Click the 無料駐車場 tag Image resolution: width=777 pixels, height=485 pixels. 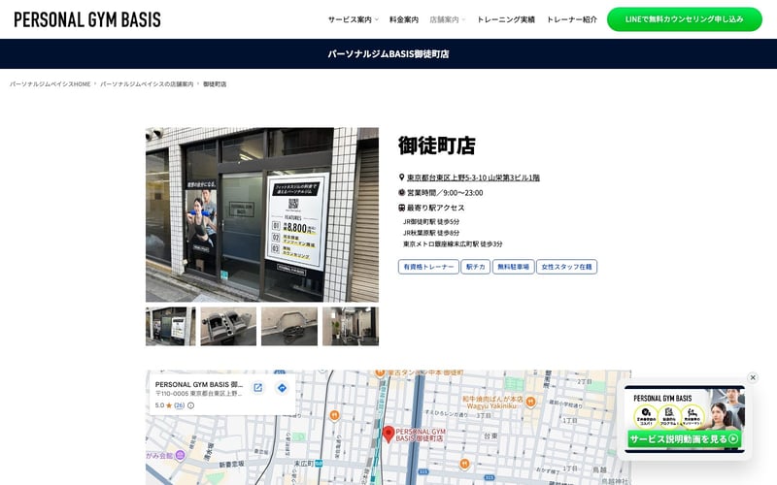click(514, 267)
